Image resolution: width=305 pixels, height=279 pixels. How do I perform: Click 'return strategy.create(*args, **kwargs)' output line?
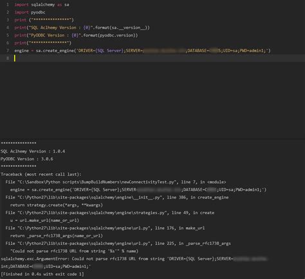pyautogui.click(x=57, y=205)
